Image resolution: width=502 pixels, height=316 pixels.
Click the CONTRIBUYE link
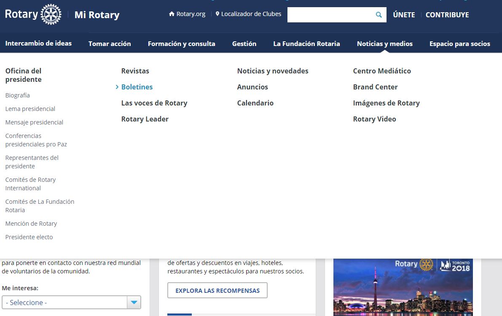click(447, 15)
